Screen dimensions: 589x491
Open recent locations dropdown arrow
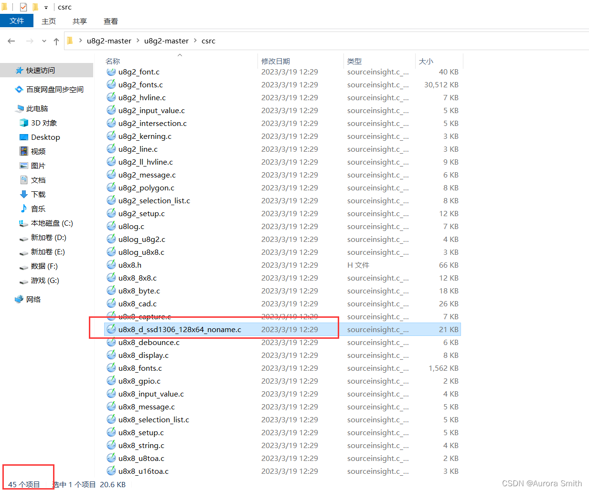(x=44, y=41)
